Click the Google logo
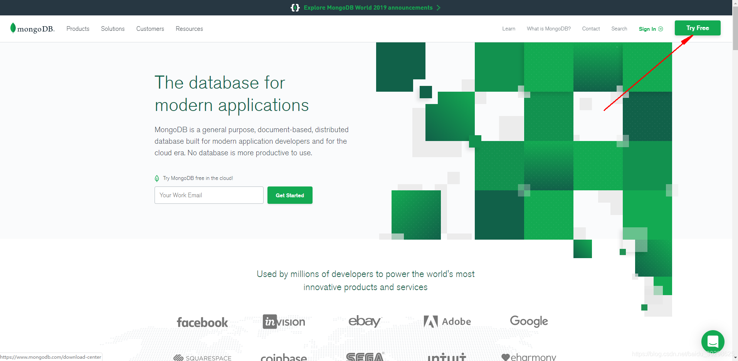Viewport: 738px width, 361px height. click(529, 321)
